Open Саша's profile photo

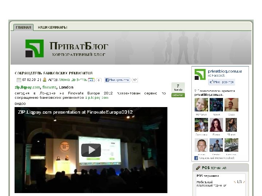[231, 105]
